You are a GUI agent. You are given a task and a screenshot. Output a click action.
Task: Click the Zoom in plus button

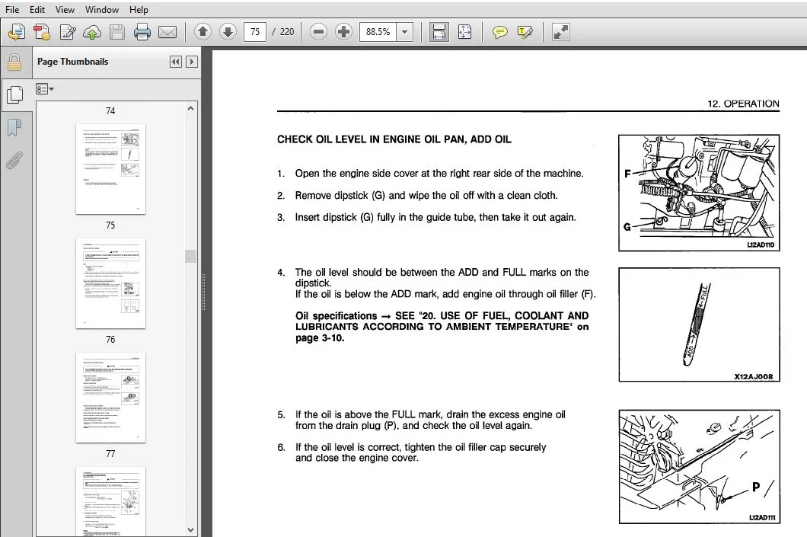(x=343, y=32)
